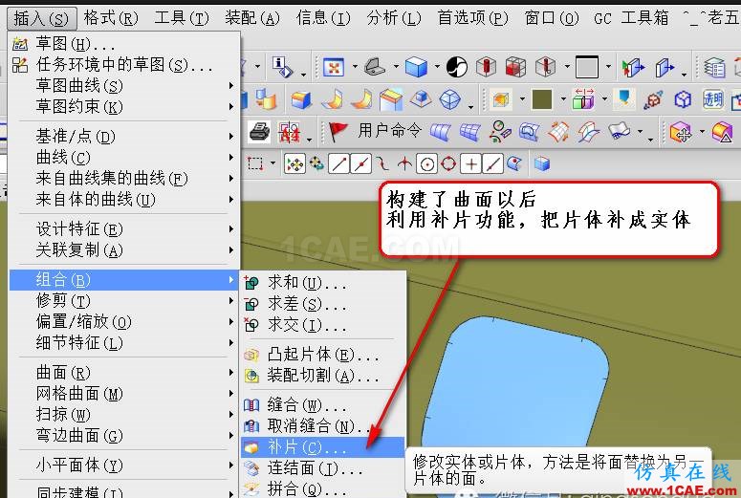Choose 求差(S)... subtract command
This screenshot has width=741, height=498.
click(323, 303)
